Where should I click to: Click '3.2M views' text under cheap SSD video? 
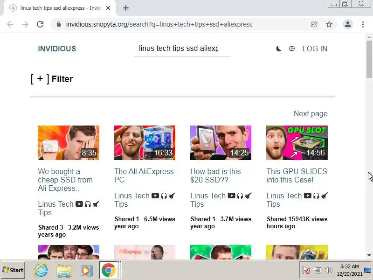point(83,227)
